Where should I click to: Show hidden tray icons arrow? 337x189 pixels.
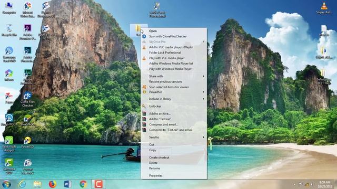click(x=295, y=184)
